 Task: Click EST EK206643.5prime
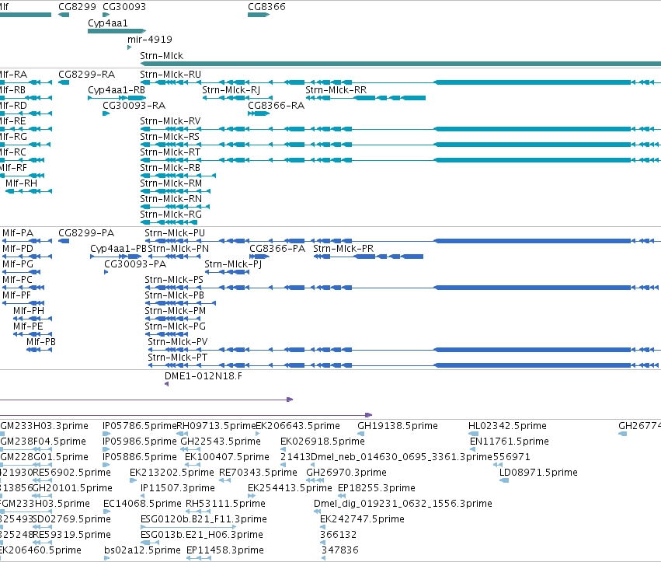[298, 426]
